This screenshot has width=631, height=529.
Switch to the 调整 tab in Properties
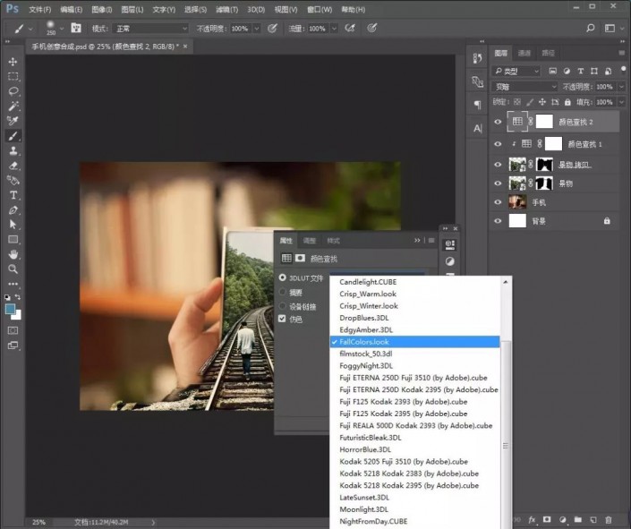tap(310, 241)
